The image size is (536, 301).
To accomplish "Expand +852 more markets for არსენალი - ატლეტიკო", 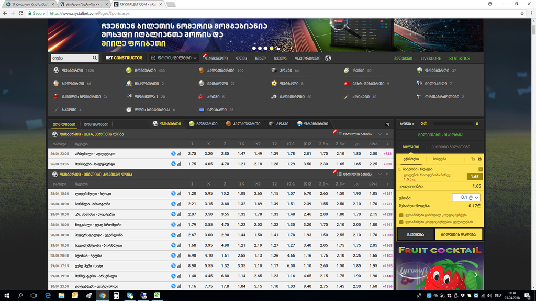I will [388, 154].
